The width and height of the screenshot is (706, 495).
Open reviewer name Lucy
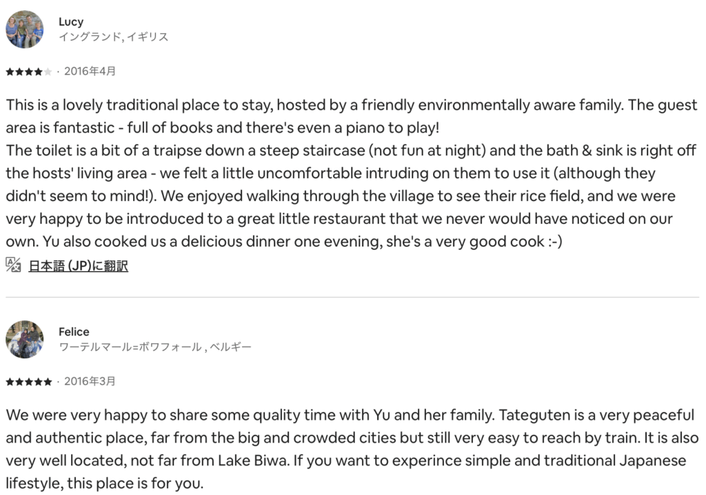tap(71, 21)
